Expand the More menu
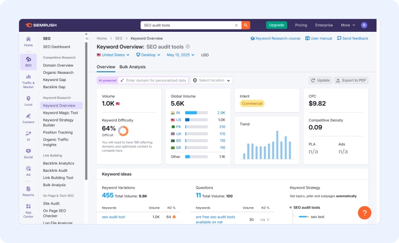The image size is (399, 243). 348,25
